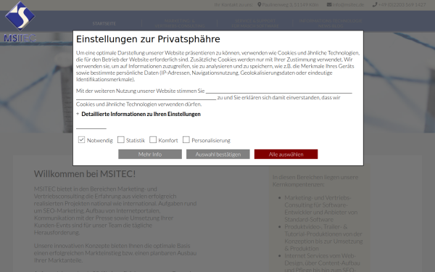
Task: Click the red Alle auswählen button
Action: (286, 154)
